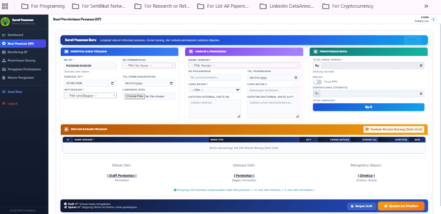This screenshot has width=441, height=214.
Task: Open Pengajuan Pembayaran page
Action: pos(23,69)
